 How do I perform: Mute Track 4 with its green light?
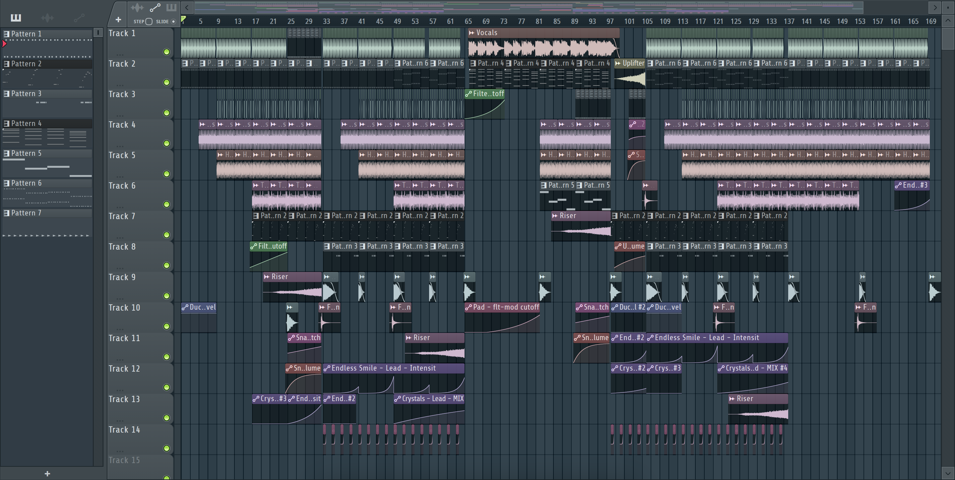click(166, 144)
